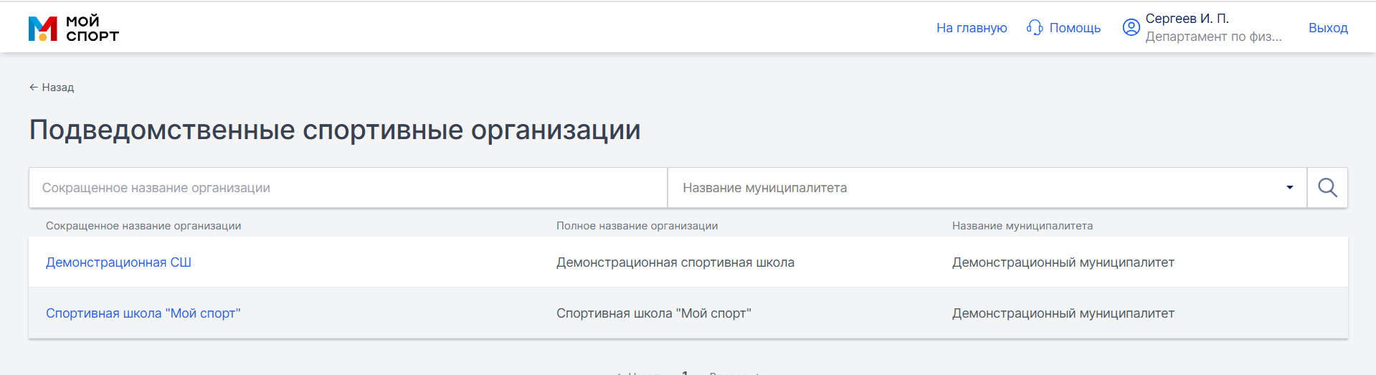Open Спортивная школа "Мой спорт" blue link
The image size is (1376, 375).
pyautogui.click(x=143, y=313)
